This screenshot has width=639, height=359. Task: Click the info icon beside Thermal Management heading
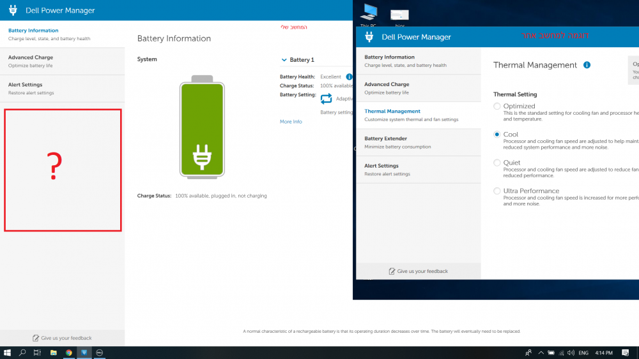pos(587,65)
